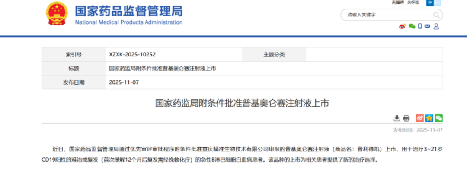Screen dimensions: 467x182
Task: Open the header Weibo icon
Action: pos(403,26)
